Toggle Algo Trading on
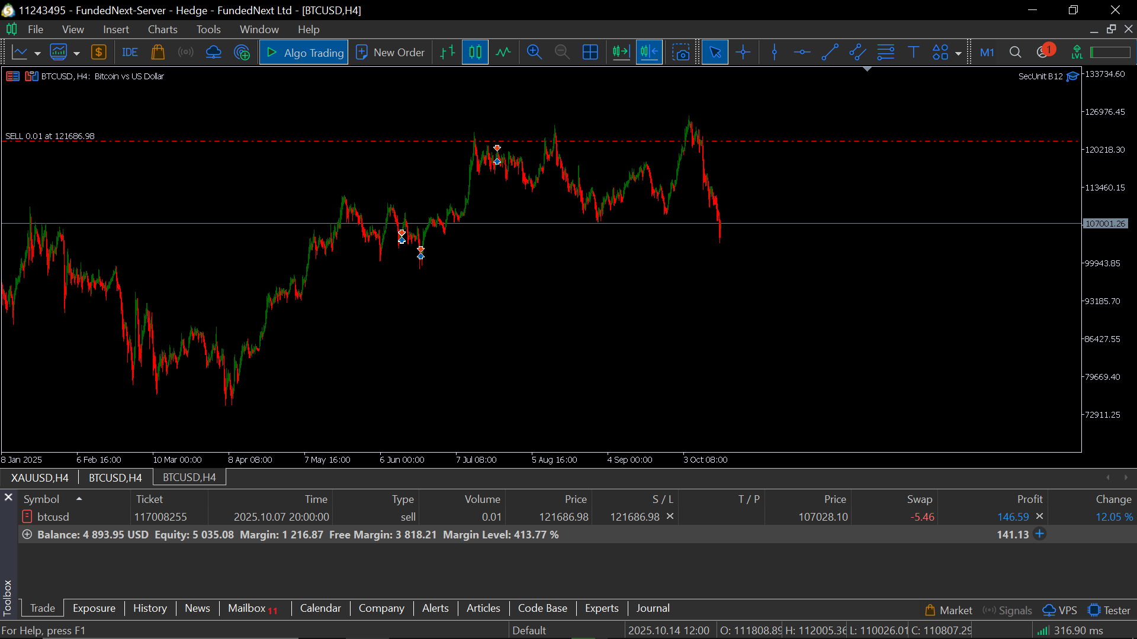 click(x=304, y=53)
